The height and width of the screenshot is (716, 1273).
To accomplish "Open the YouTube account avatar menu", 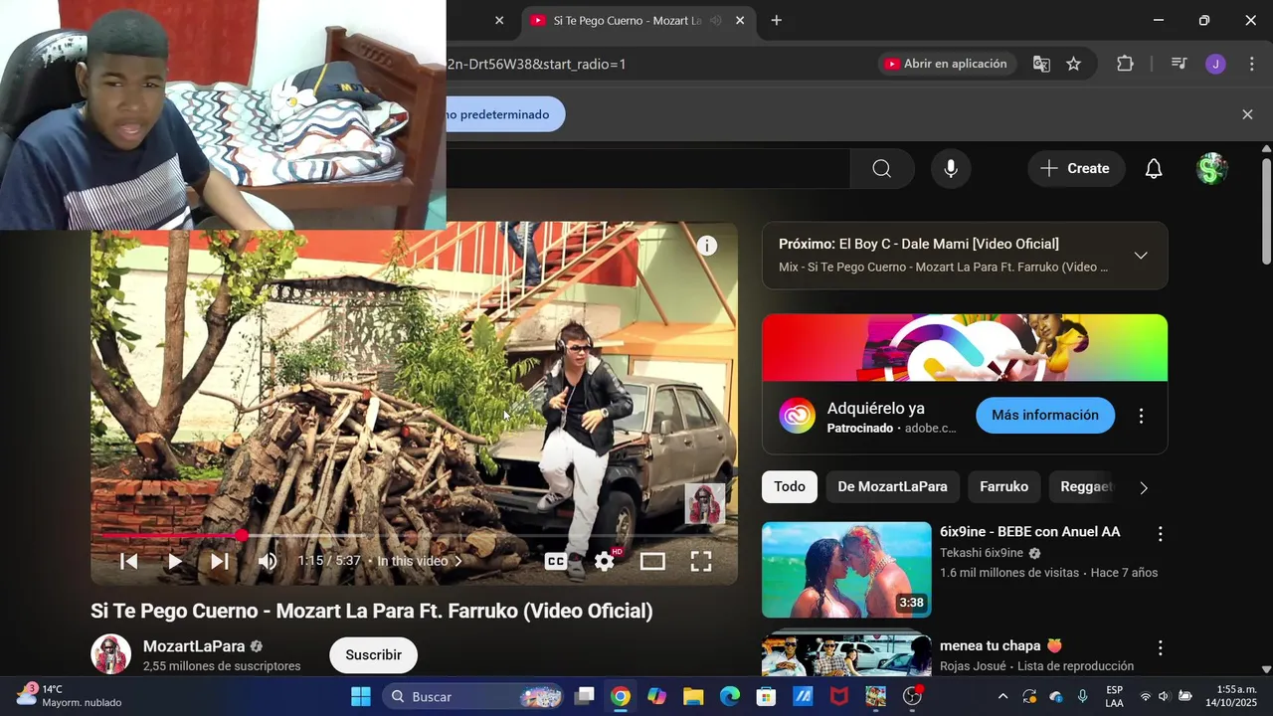I will (x=1210, y=169).
